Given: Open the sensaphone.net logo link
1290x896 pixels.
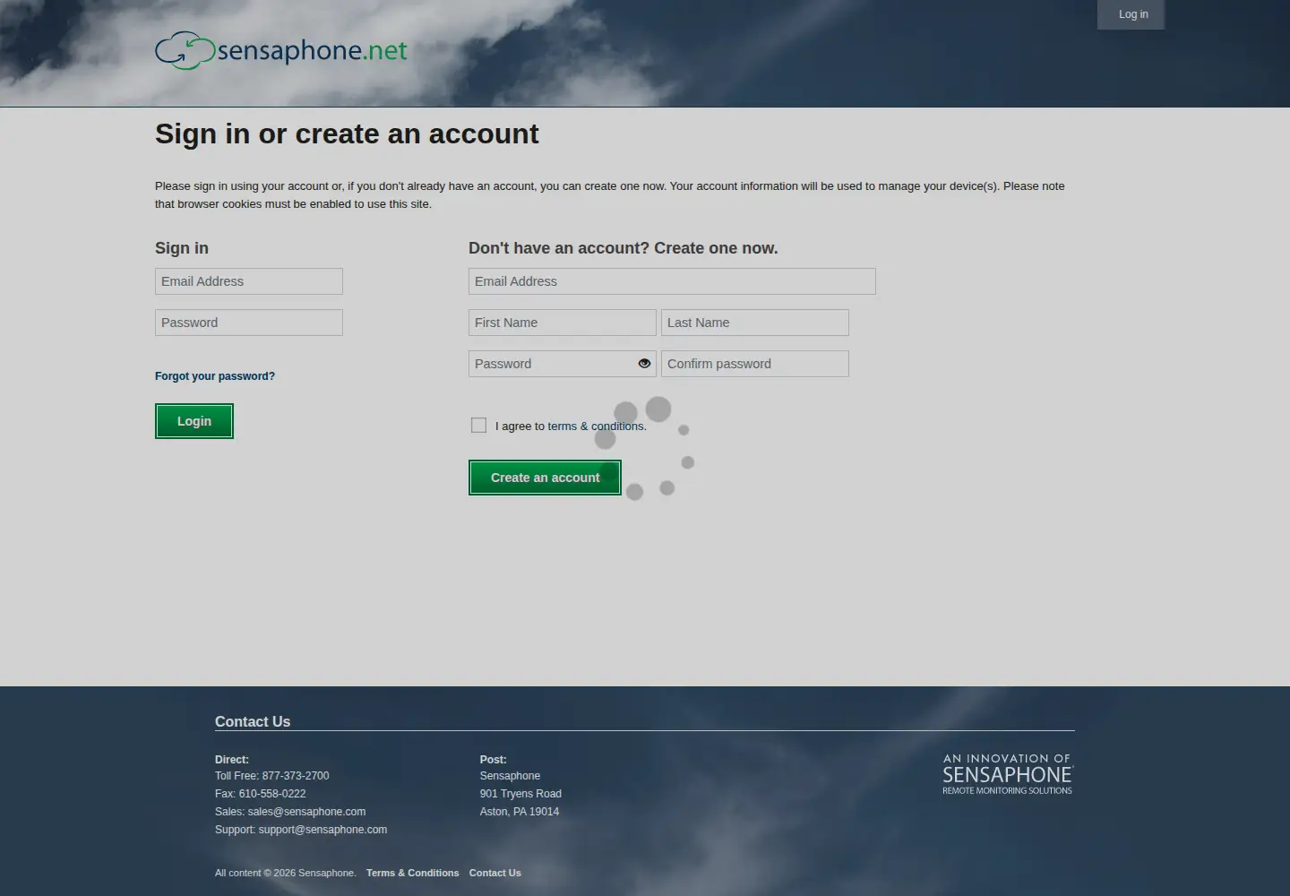Looking at the screenshot, I should [281, 51].
